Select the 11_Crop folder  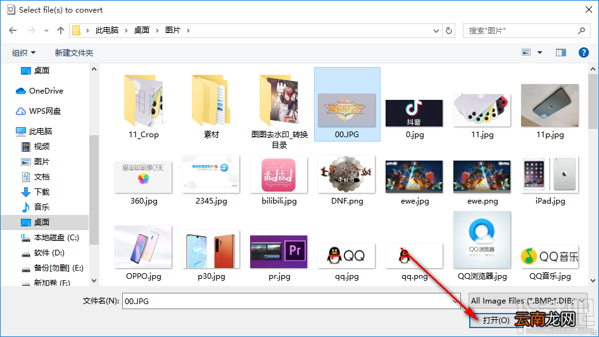coord(144,106)
